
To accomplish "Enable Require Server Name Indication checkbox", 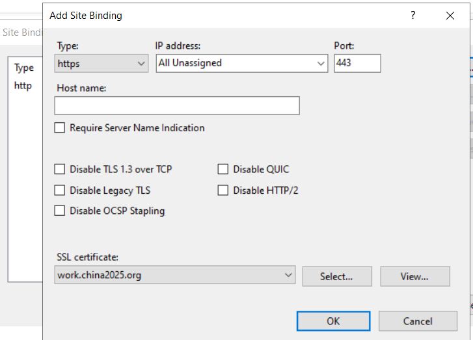I will pos(60,127).
